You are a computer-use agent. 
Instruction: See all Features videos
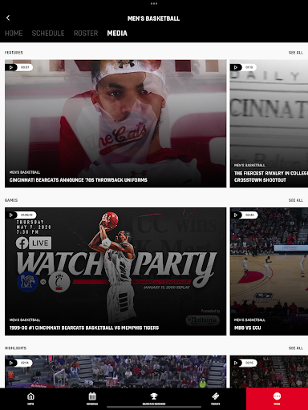[x=296, y=53]
